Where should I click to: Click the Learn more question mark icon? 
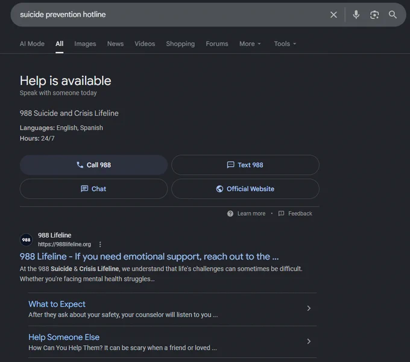pyautogui.click(x=230, y=214)
